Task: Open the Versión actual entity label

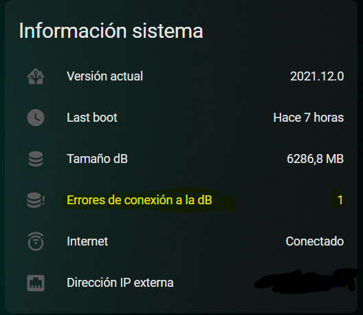Action: click(x=105, y=76)
